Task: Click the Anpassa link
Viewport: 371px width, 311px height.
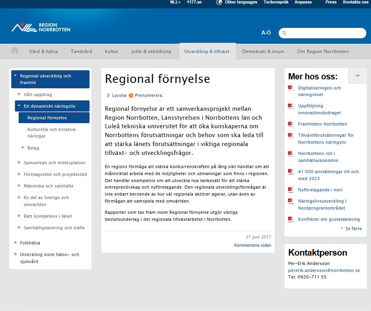Action: [303, 2]
